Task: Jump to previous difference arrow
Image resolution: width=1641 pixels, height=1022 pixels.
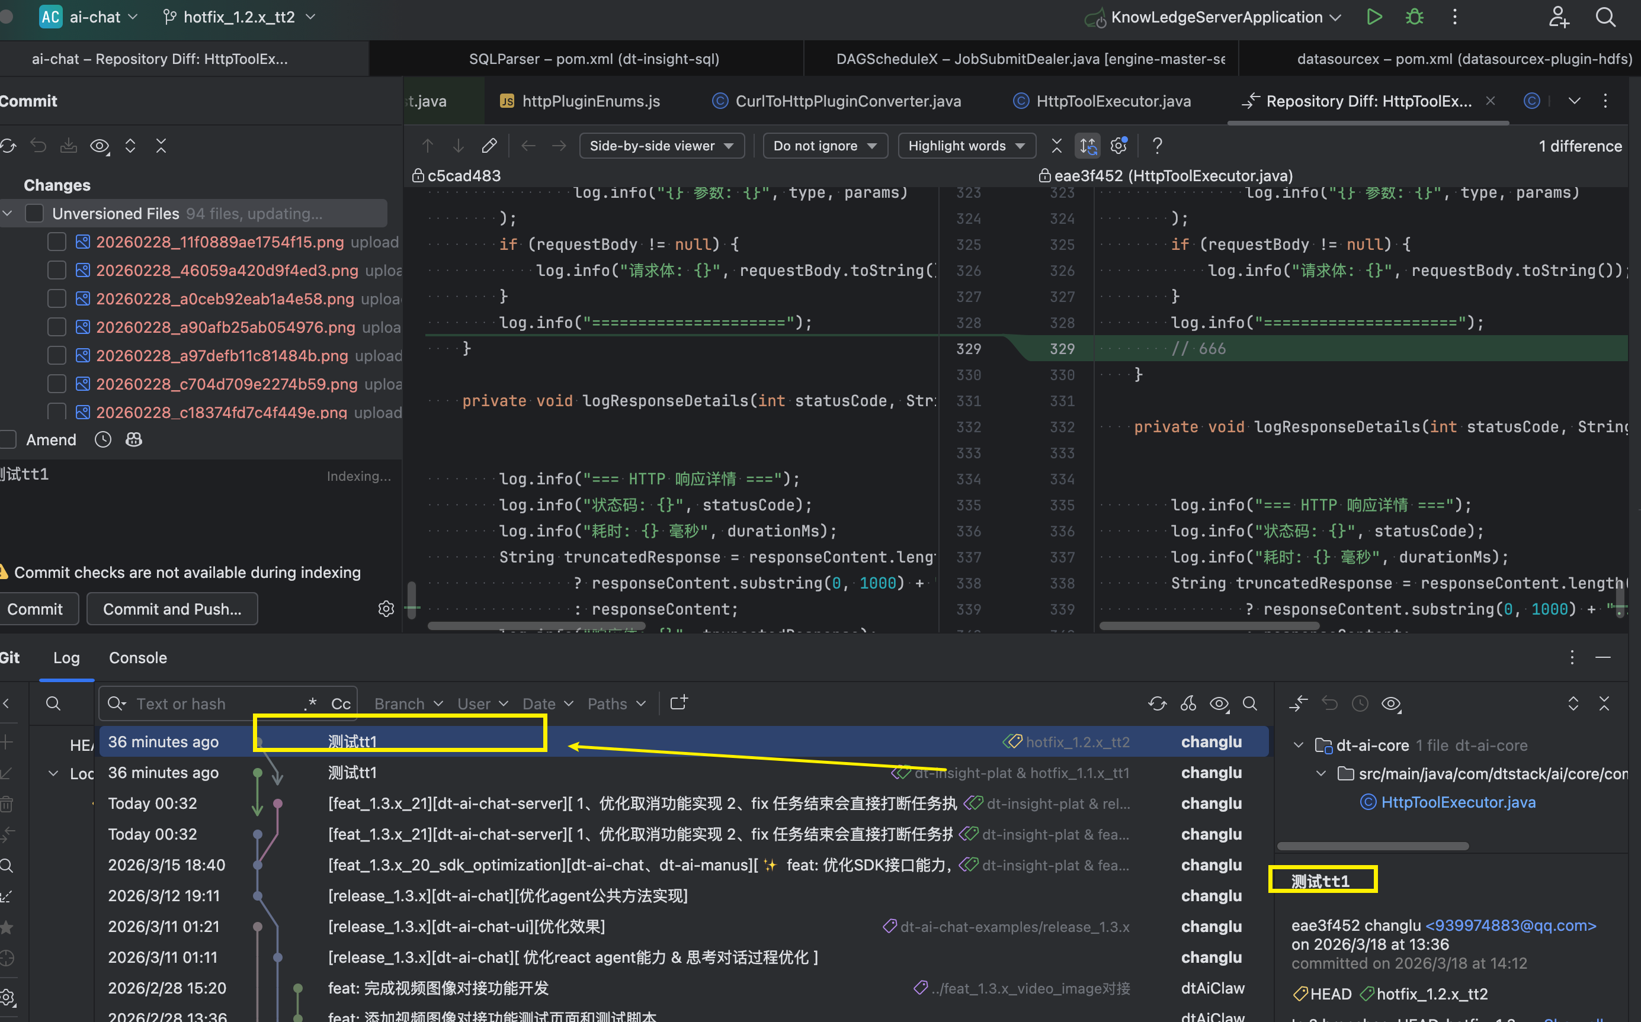Action: 427,145
